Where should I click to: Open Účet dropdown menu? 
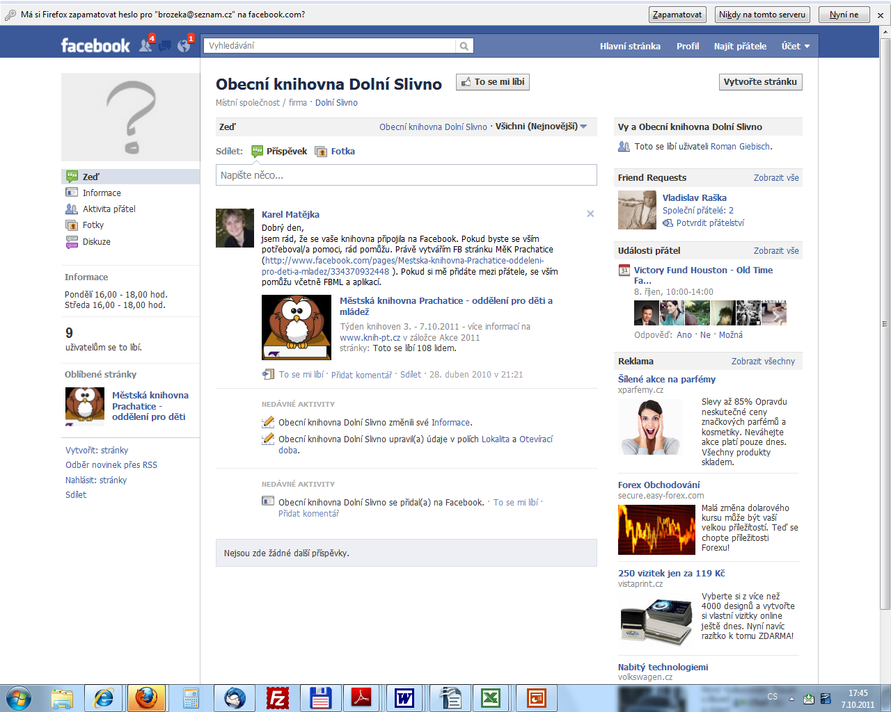click(796, 46)
